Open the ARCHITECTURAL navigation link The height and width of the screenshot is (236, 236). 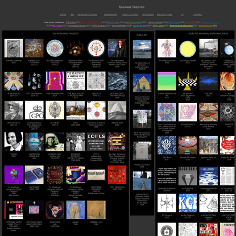(164, 15)
